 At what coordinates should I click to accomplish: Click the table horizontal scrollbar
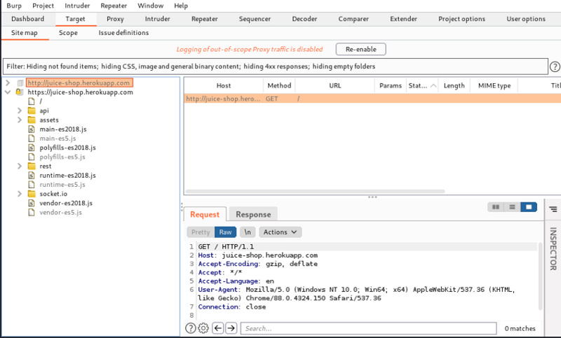[x=315, y=192]
